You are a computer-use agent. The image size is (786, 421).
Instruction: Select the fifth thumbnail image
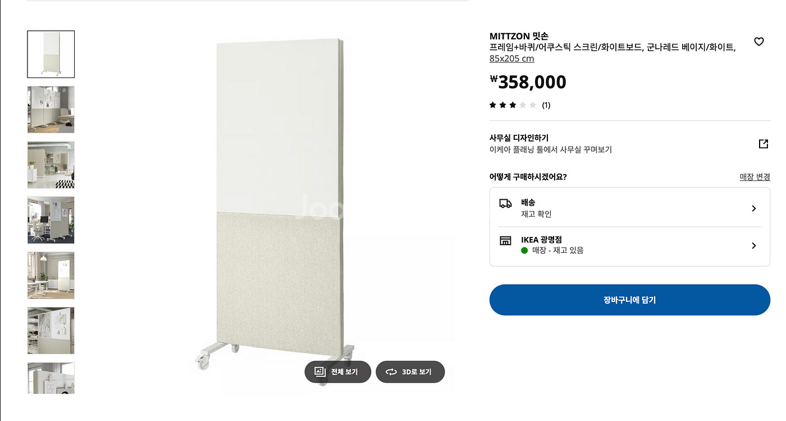pos(51,275)
